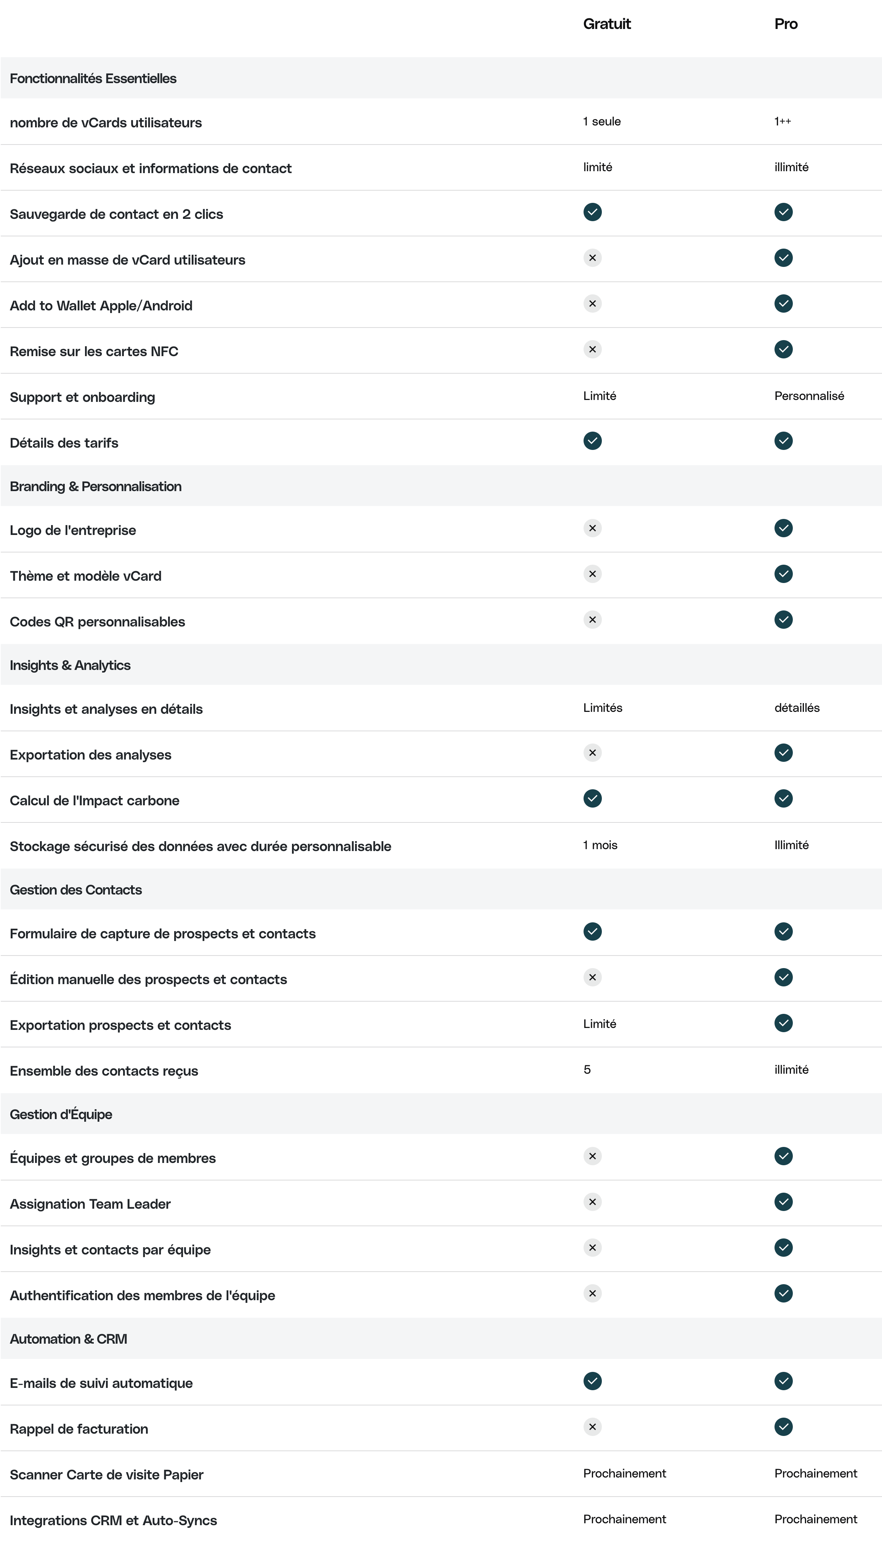Click Pro checkmark for Détails des tarifs
The width and height of the screenshot is (882, 1545).
coord(783,441)
